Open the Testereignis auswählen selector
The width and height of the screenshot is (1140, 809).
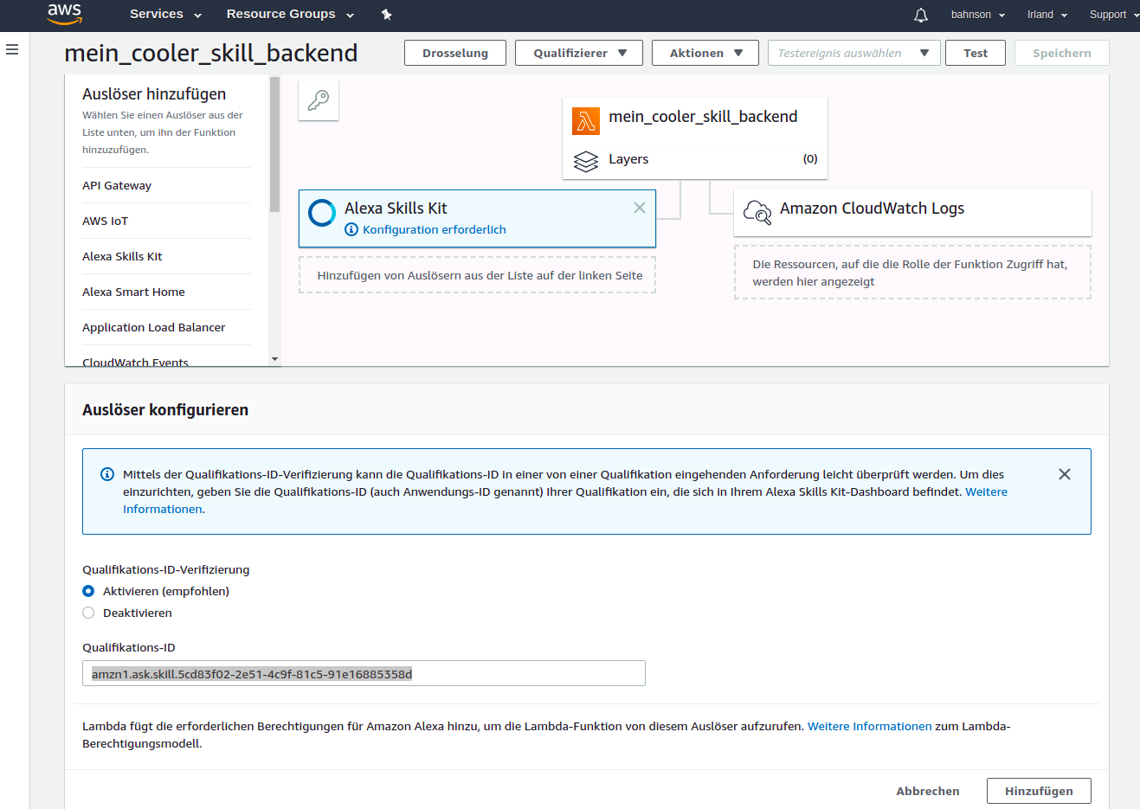[853, 52]
